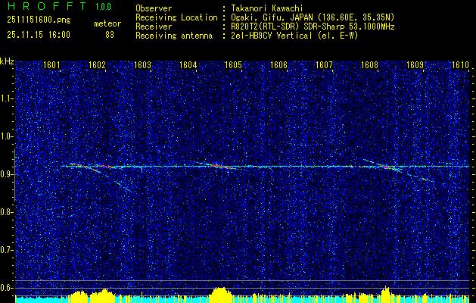Click the HROFFT title text
The image size is (476, 303).
(x=43, y=6)
